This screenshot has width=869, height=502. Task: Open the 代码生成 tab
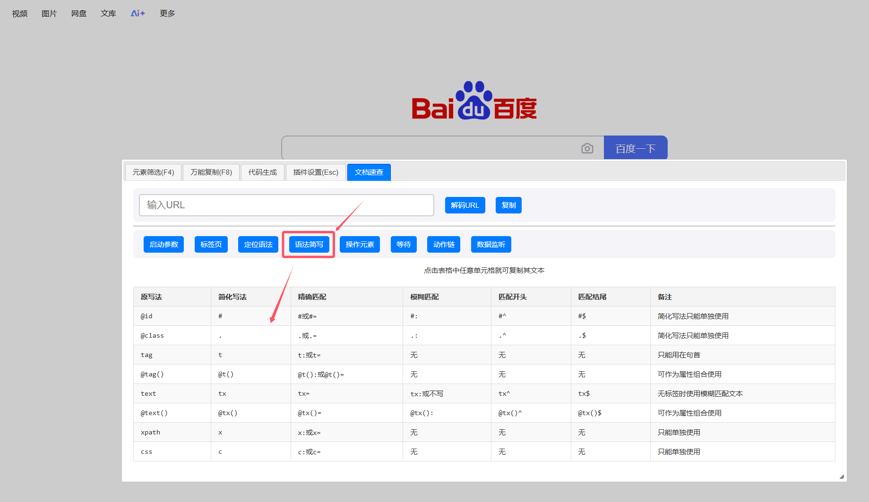[263, 172]
